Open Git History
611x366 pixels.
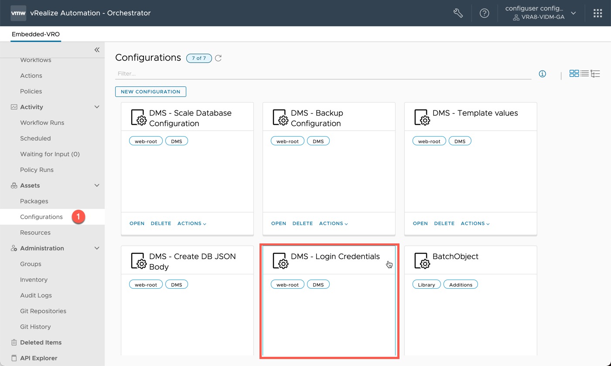(35, 327)
